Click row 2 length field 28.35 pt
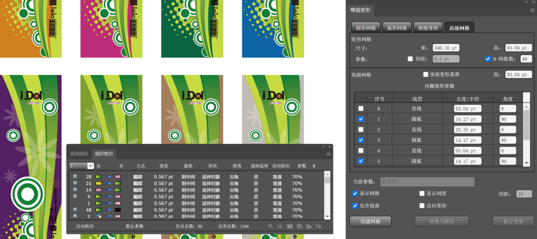The height and width of the screenshot is (239, 537). [x=467, y=130]
